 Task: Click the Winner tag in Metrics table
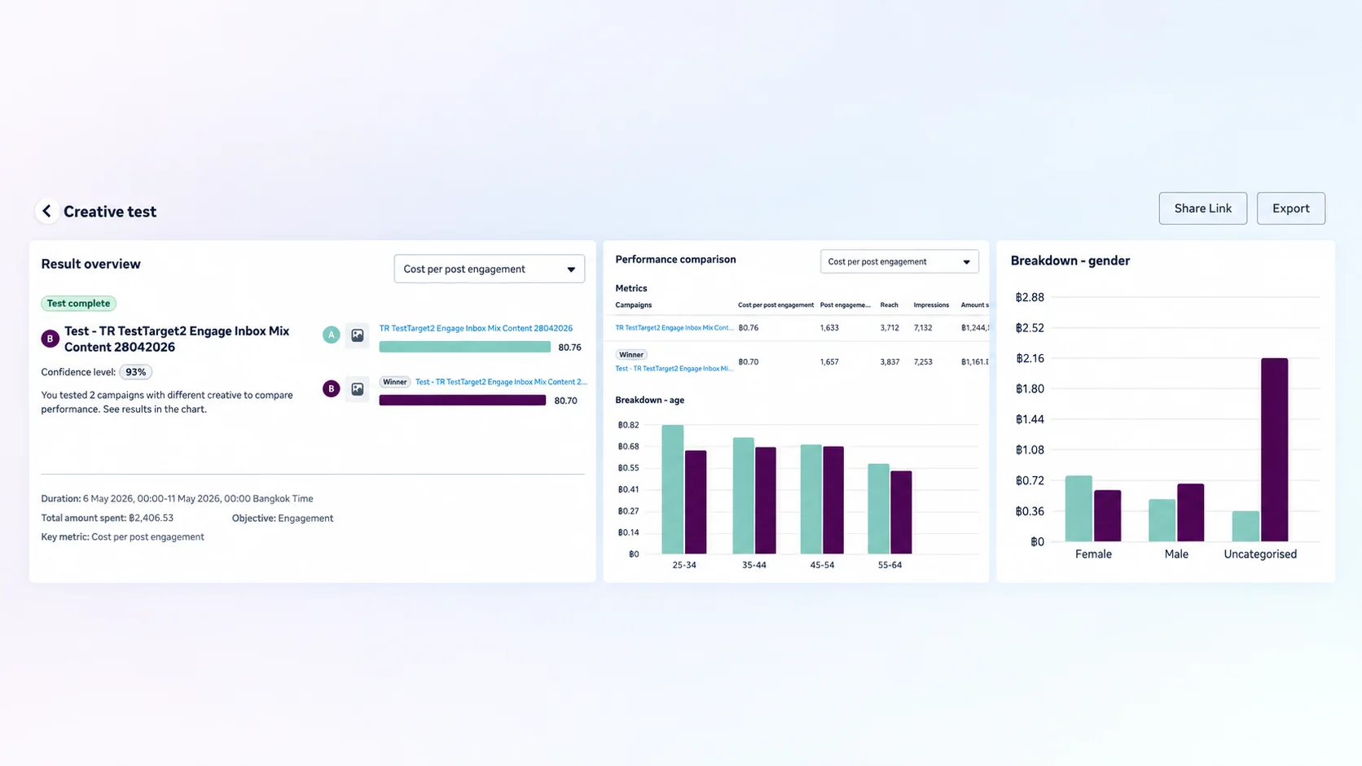click(x=630, y=355)
